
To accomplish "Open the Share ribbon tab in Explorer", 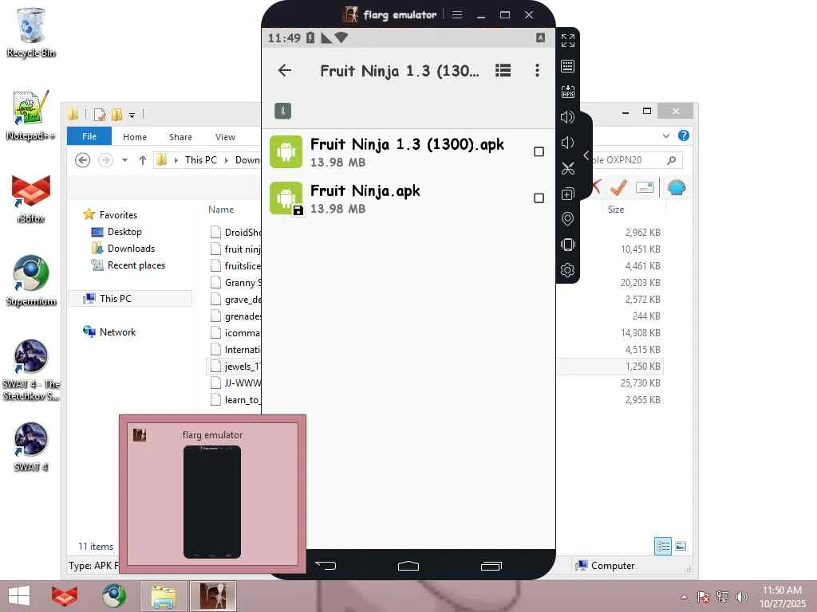I will 180,137.
